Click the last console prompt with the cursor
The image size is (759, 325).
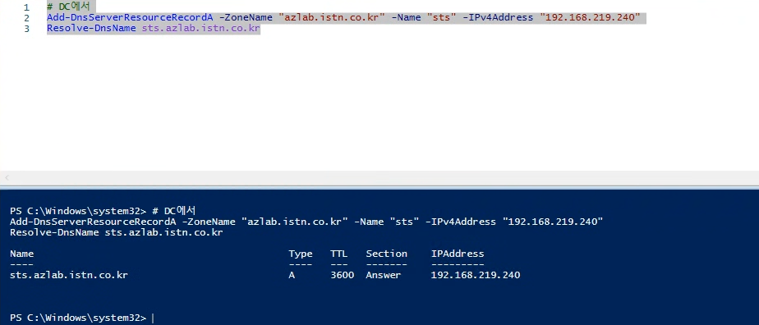(78, 318)
